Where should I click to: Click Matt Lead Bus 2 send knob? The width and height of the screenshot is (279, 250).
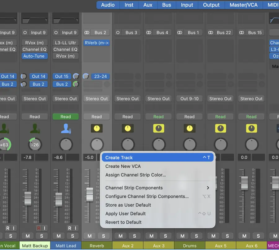point(76,84)
